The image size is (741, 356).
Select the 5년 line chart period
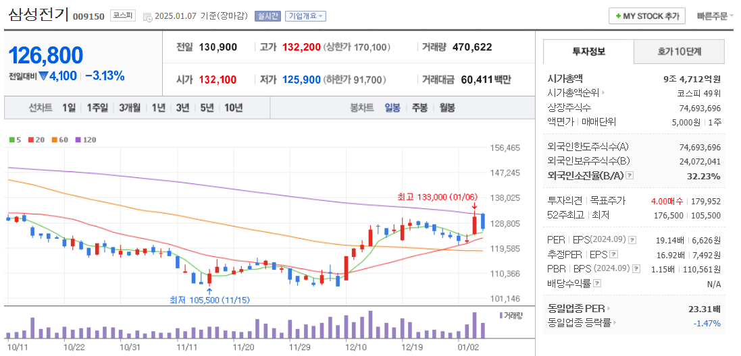click(207, 108)
